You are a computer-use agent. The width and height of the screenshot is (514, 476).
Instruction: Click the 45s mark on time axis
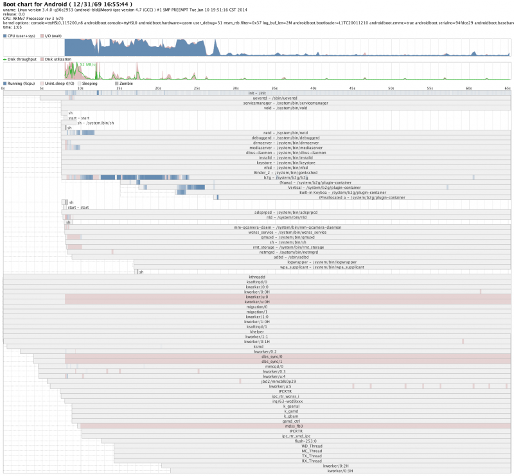click(x=352, y=88)
